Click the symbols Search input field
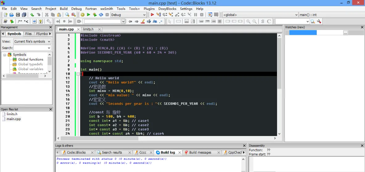This screenshot has width=365, height=172. pos(30,48)
